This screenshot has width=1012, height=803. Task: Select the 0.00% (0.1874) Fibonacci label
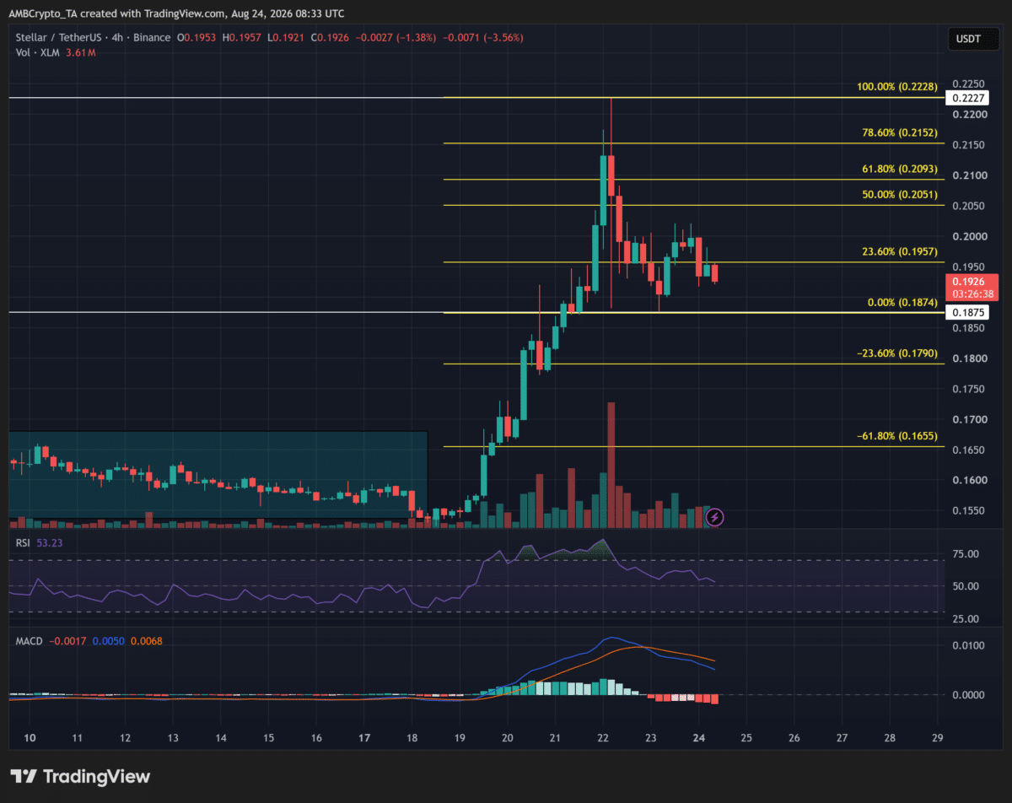tap(903, 301)
